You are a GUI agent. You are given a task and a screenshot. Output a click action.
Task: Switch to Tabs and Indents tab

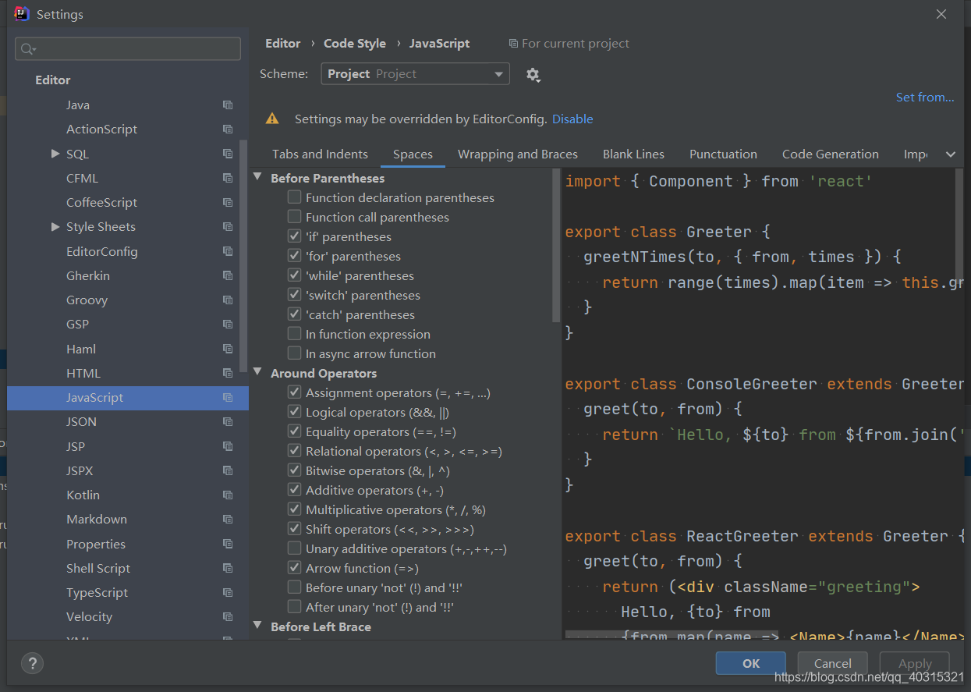(x=320, y=154)
